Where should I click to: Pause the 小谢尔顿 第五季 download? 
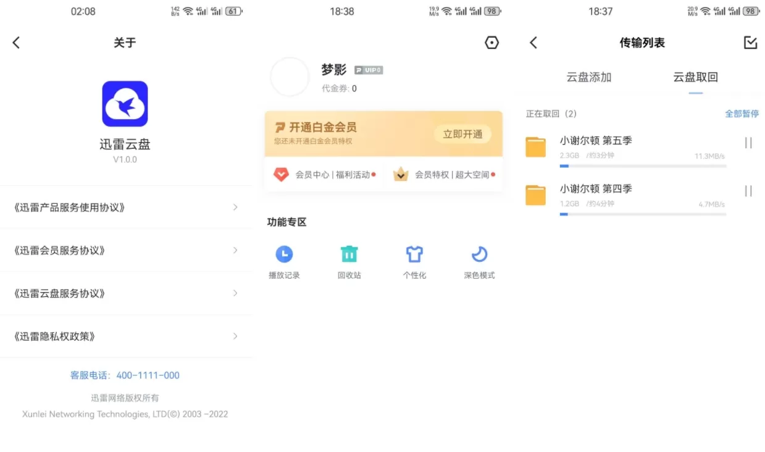pos(748,143)
